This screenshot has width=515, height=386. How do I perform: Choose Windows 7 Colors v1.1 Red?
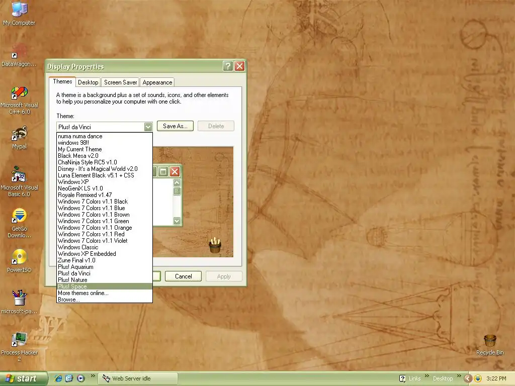105,234
